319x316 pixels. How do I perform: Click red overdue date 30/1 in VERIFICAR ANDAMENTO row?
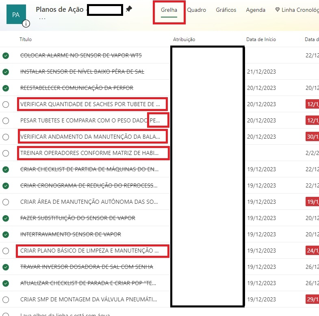click(312, 137)
